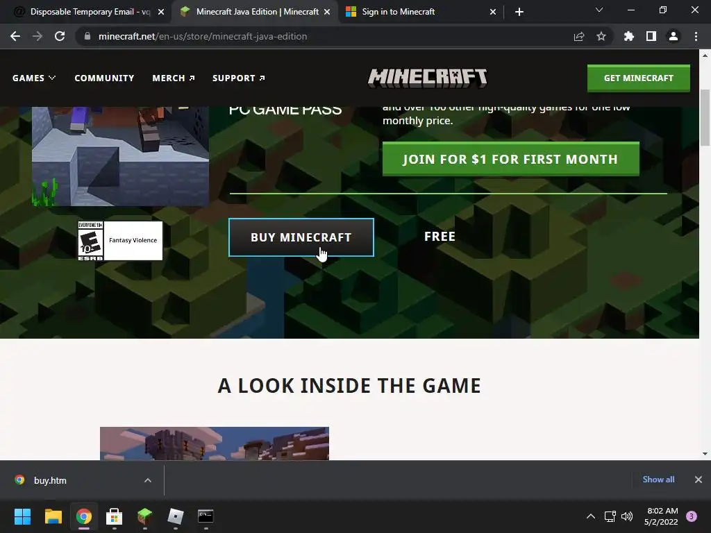Click the browser forward arrow

37,36
